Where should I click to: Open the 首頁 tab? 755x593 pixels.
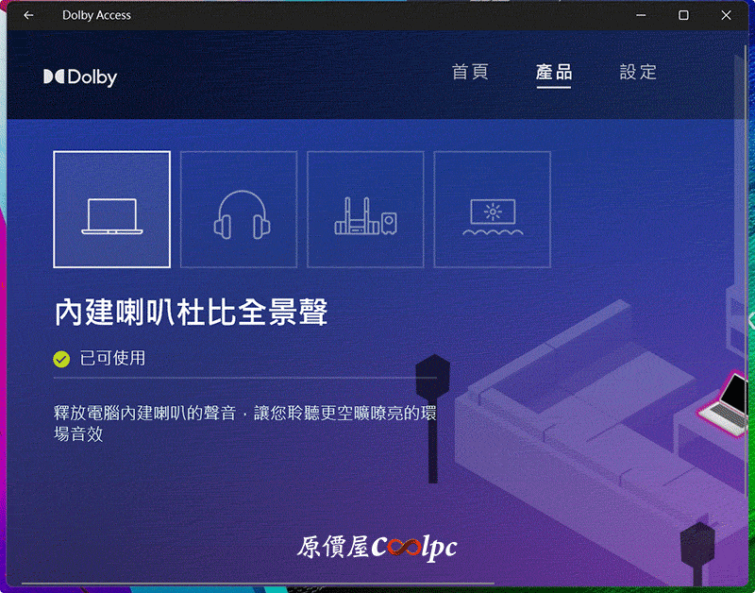pos(470,72)
